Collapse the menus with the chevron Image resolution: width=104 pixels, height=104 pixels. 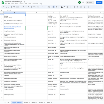(100, 7)
